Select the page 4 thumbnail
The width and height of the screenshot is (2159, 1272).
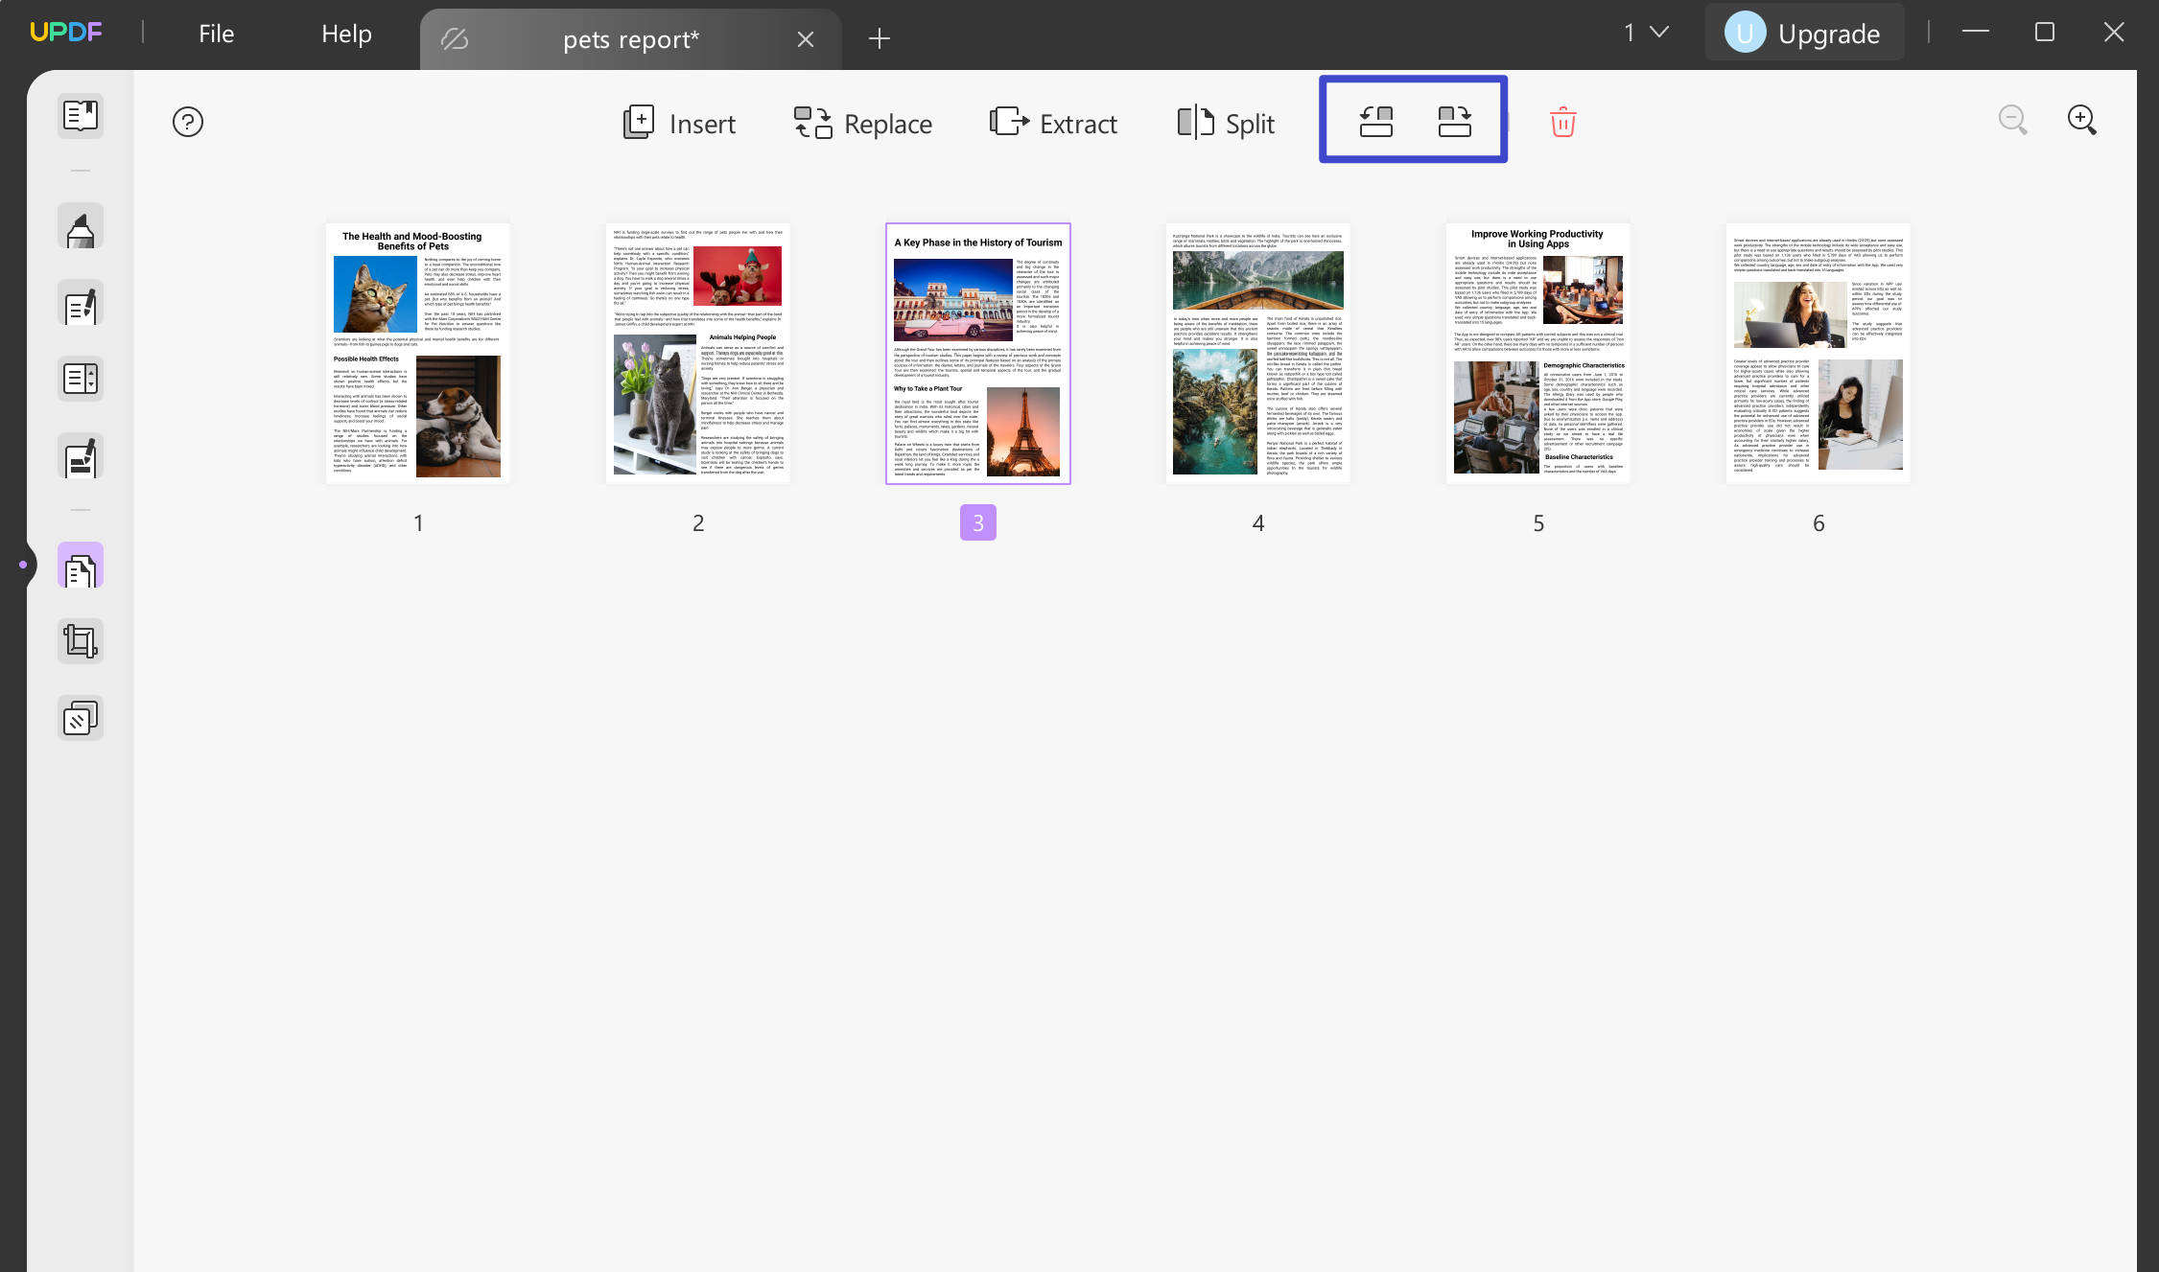tap(1257, 353)
